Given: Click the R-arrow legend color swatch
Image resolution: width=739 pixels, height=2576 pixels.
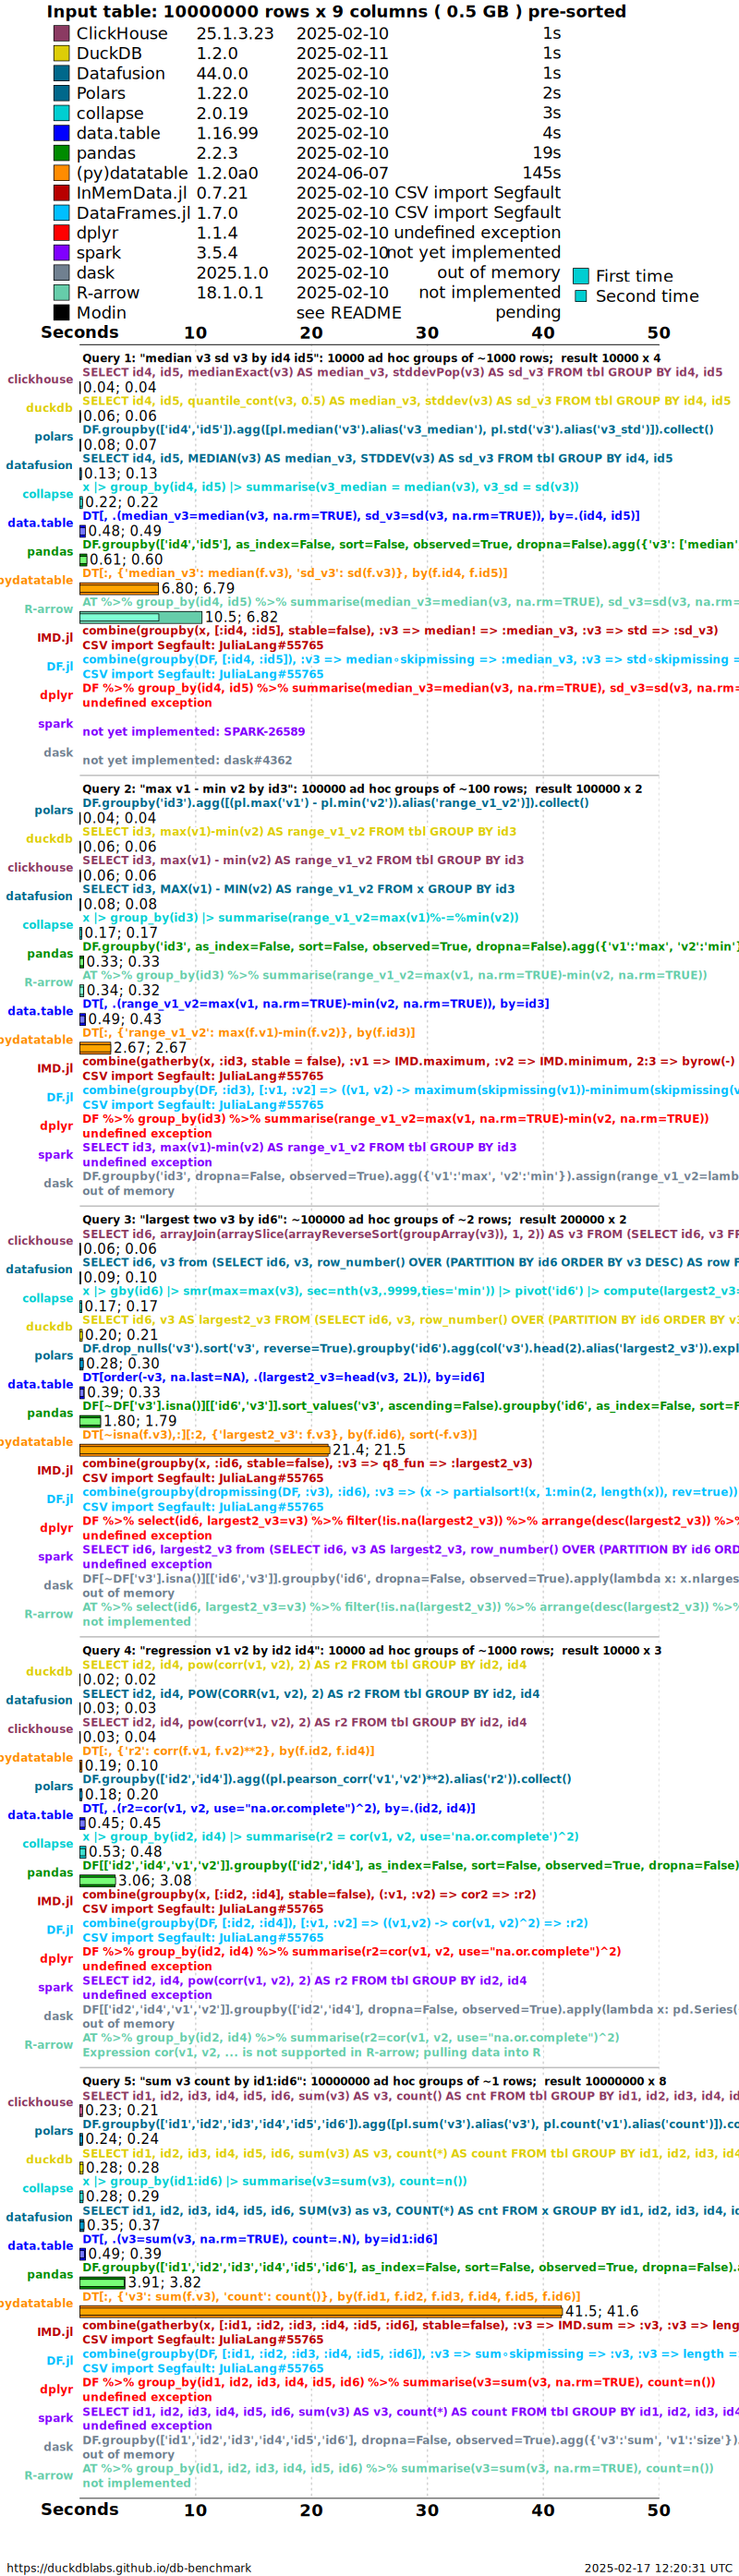Looking at the screenshot, I should [x=61, y=293].
